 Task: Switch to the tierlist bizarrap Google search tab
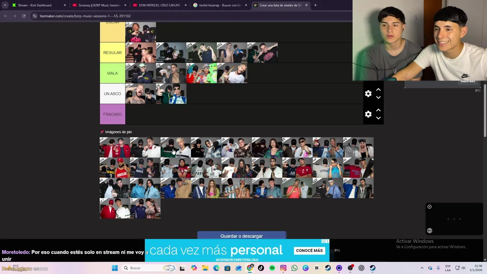tap(220, 5)
